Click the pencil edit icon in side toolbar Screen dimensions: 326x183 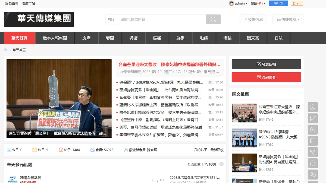coord(313,118)
